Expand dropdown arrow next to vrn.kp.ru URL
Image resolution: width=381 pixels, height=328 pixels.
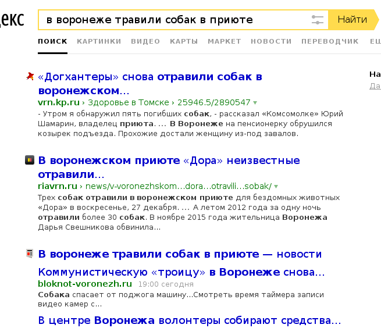(255, 102)
